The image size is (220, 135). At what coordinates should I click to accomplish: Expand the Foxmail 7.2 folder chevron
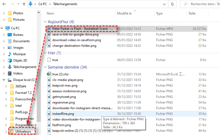6,93
